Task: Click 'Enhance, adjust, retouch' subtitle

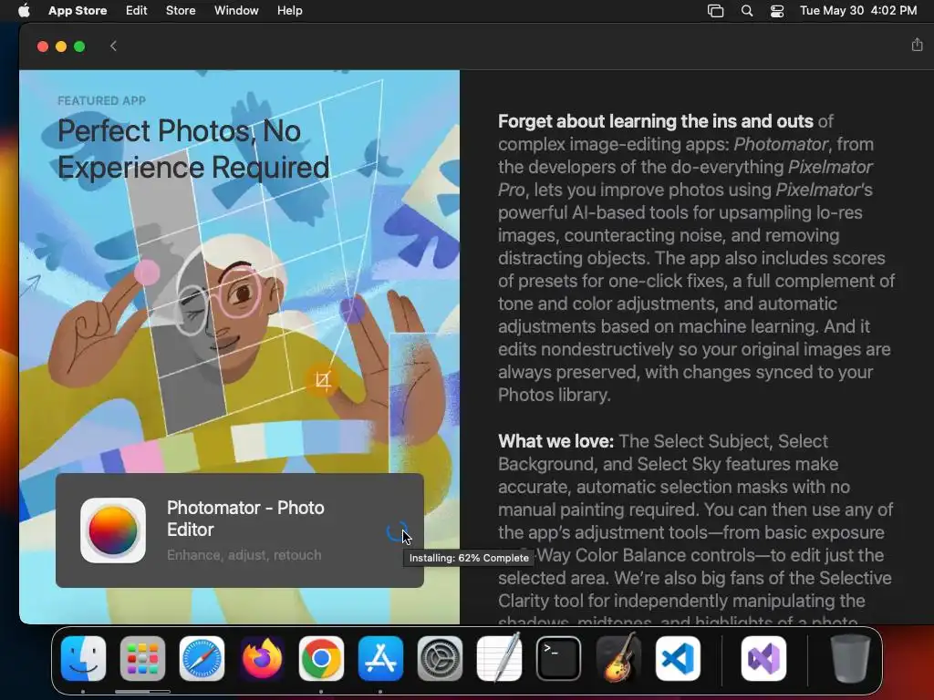Action: tap(244, 555)
